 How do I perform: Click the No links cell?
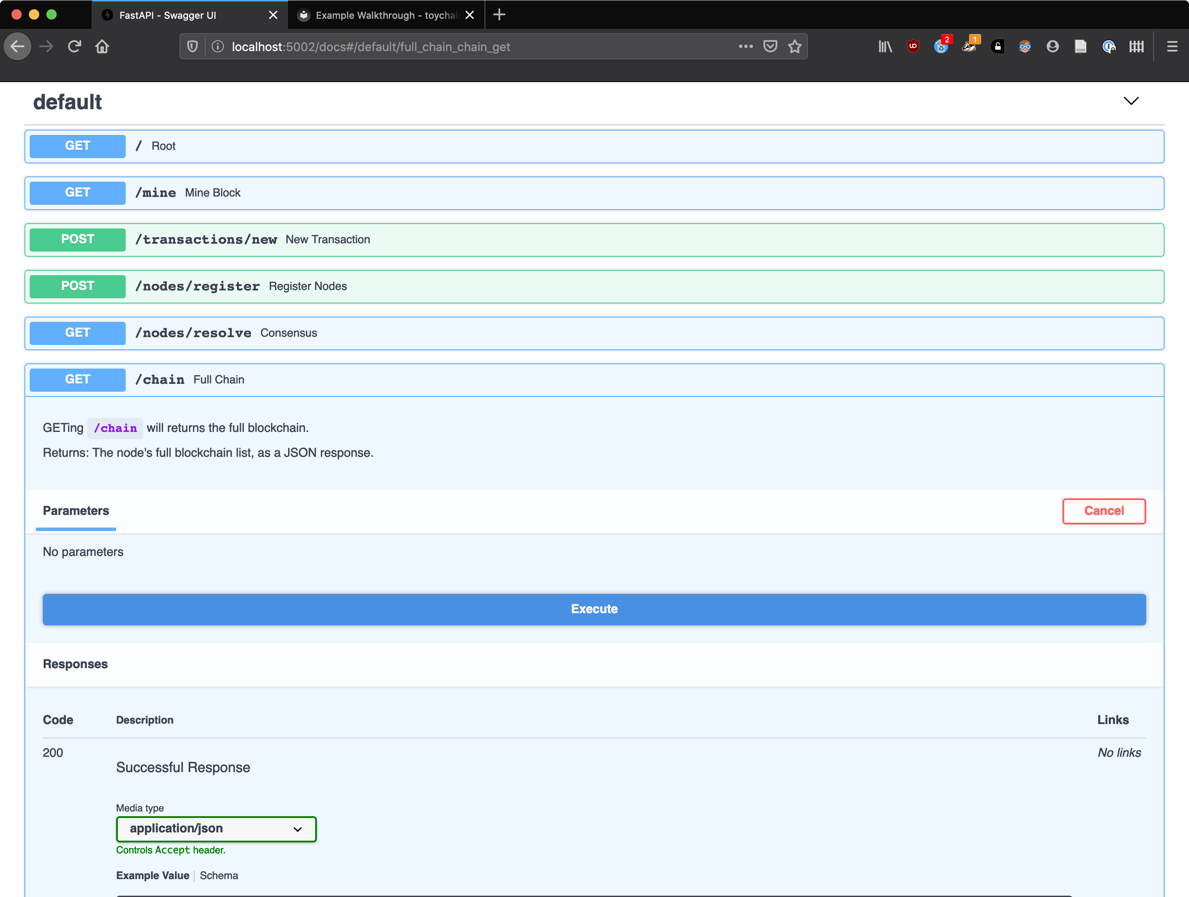click(x=1120, y=753)
